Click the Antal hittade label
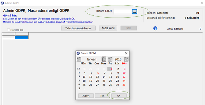 [175, 29]
